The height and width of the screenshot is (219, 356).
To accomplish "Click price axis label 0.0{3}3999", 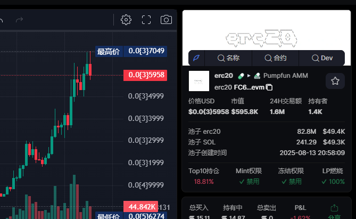I will (x=146, y=118).
